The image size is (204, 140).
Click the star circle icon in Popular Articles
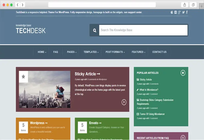[183, 73]
